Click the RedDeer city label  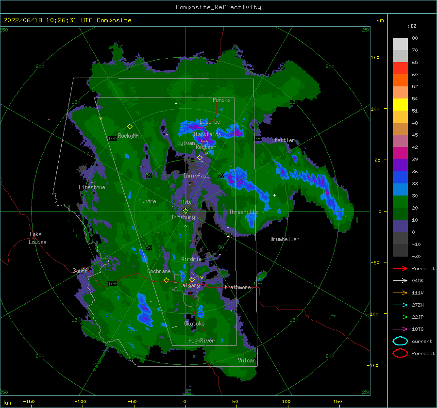(206, 147)
